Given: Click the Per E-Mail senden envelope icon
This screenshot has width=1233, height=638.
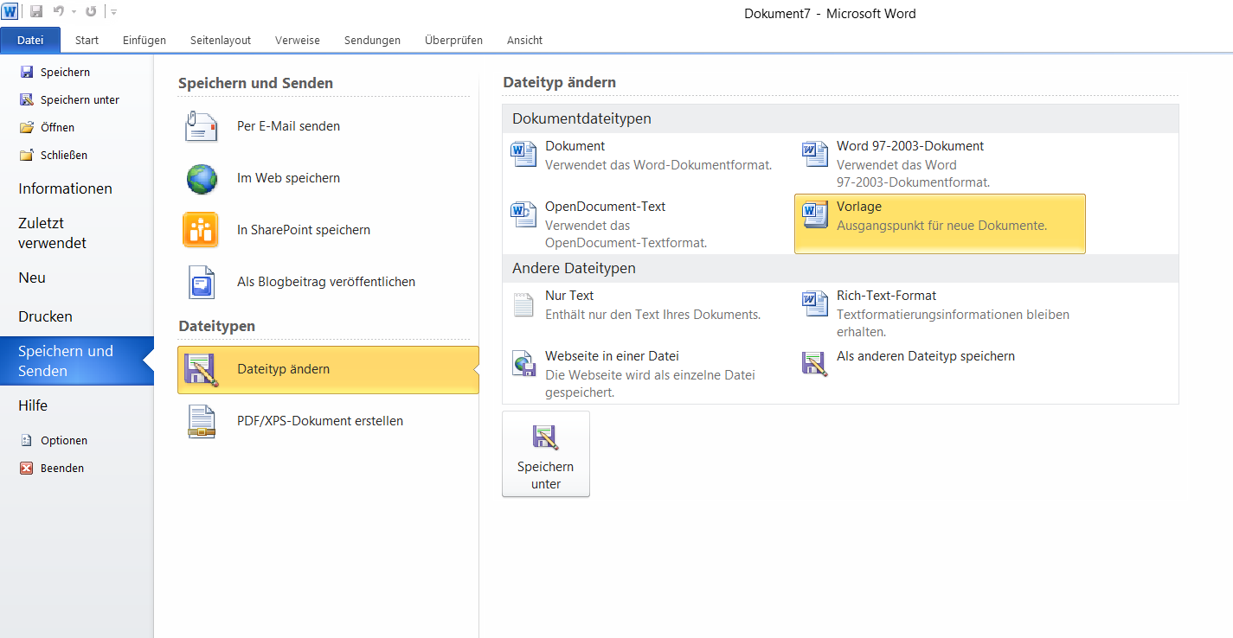Looking at the screenshot, I should (201, 126).
